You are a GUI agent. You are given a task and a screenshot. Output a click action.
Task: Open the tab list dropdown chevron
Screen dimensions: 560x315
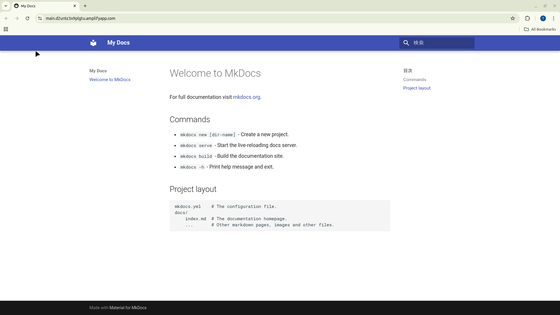6,6
